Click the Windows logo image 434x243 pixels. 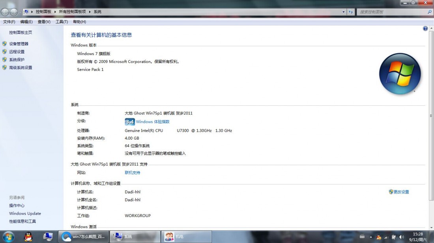point(400,74)
